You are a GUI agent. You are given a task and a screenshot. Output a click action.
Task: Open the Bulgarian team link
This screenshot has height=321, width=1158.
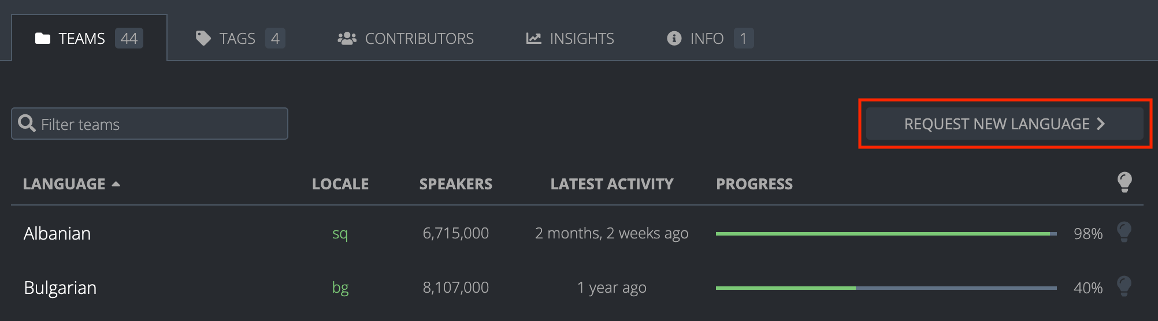click(x=60, y=288)
